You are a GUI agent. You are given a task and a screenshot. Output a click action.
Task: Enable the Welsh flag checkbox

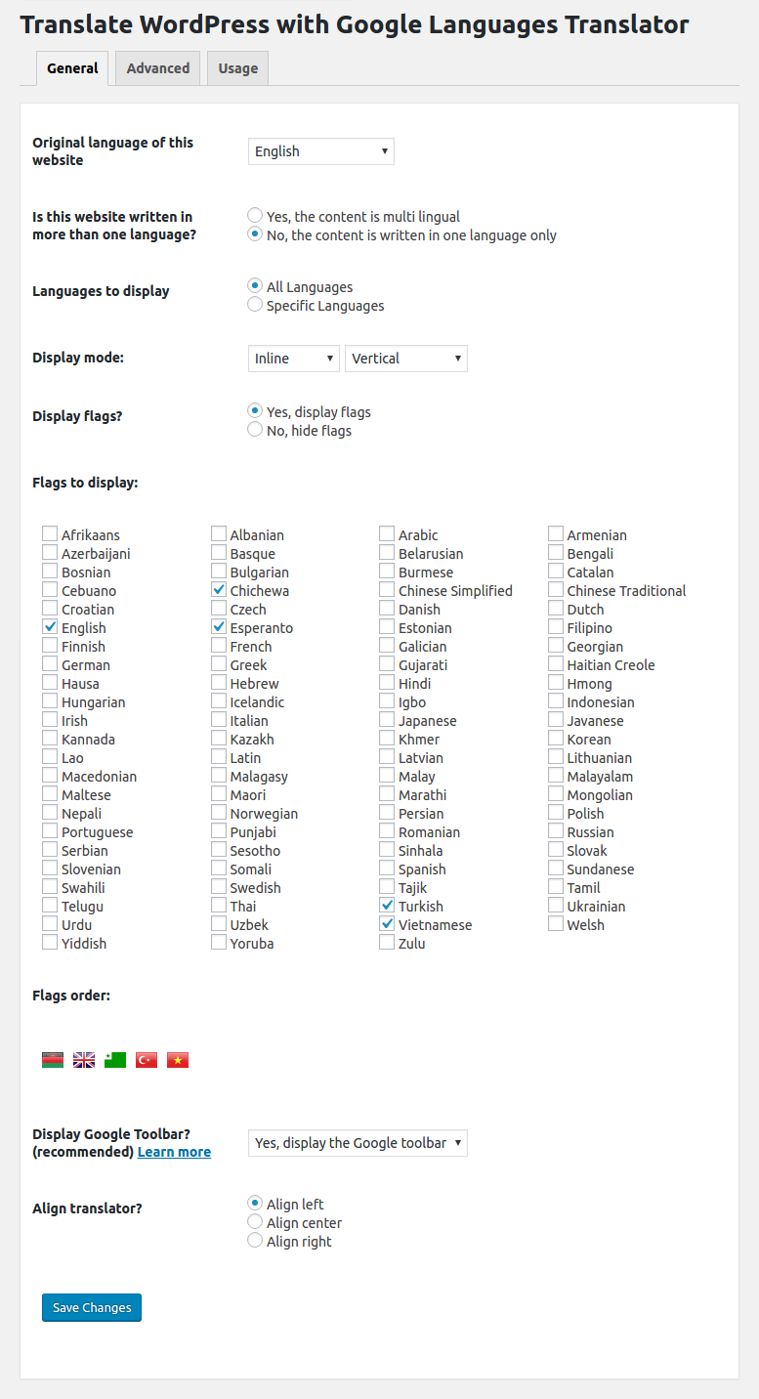(556, 924)
